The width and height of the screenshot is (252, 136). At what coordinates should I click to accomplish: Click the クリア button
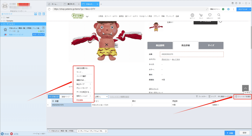pos(212,97)
